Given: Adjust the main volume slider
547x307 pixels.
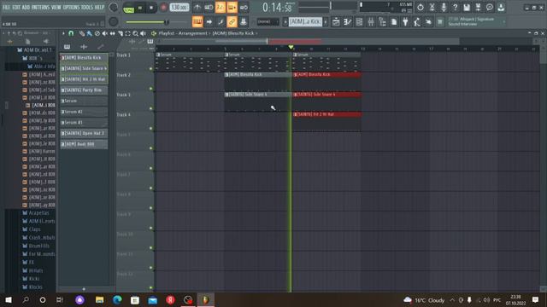Looking at the screenshot, I should click(157, 22).
